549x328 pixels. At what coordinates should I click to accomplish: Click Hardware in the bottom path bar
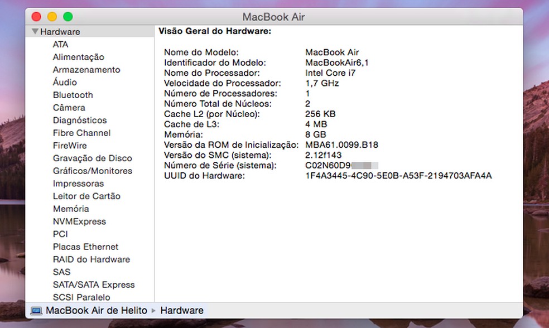click(182, 311)
